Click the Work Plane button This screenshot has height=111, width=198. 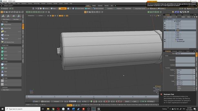(x=127, y=9)
